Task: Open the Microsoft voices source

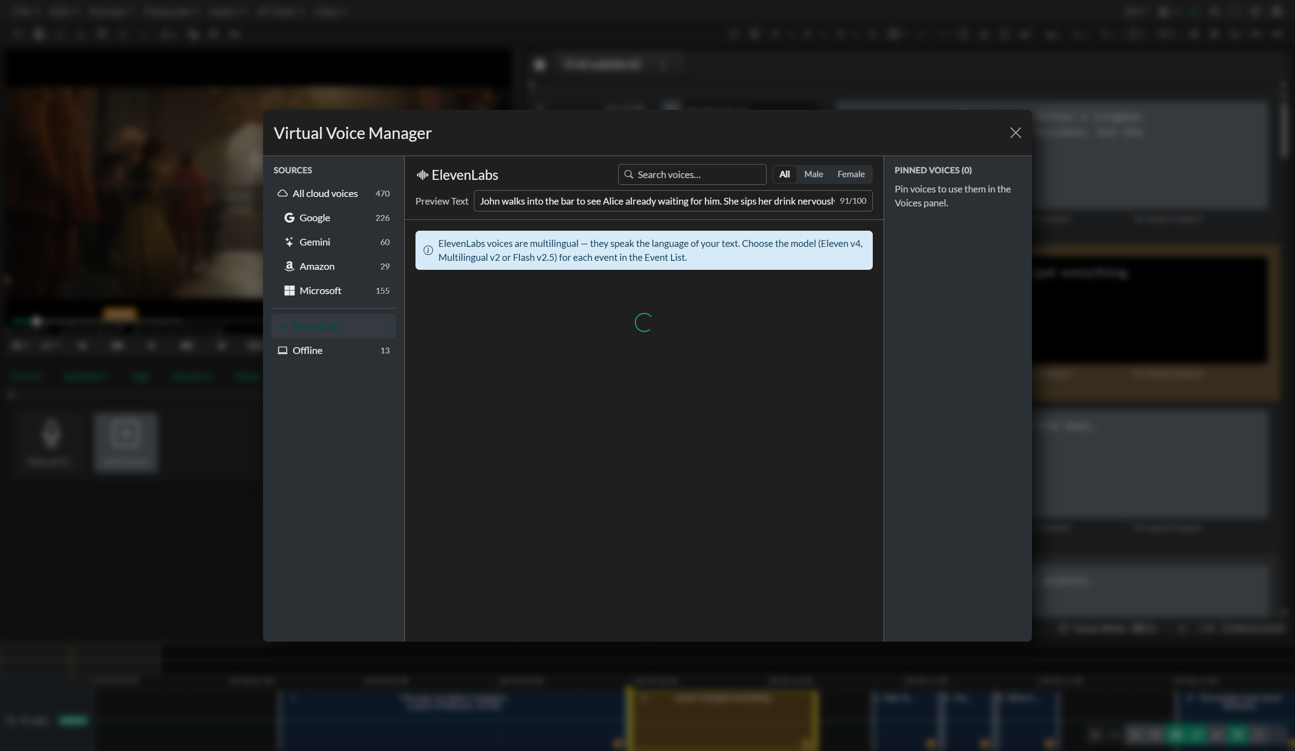Action: tap(334, 291)
